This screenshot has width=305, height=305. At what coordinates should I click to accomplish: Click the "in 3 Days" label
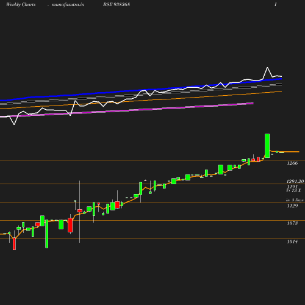coord(295,200)
